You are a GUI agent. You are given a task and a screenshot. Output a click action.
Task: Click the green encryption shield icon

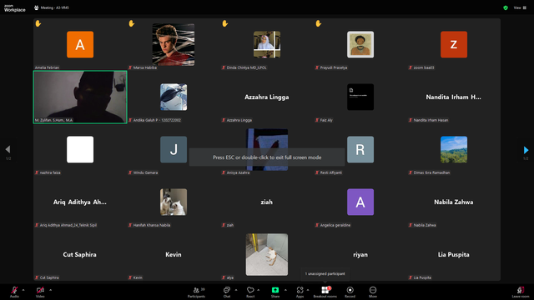tap(506, 7)
